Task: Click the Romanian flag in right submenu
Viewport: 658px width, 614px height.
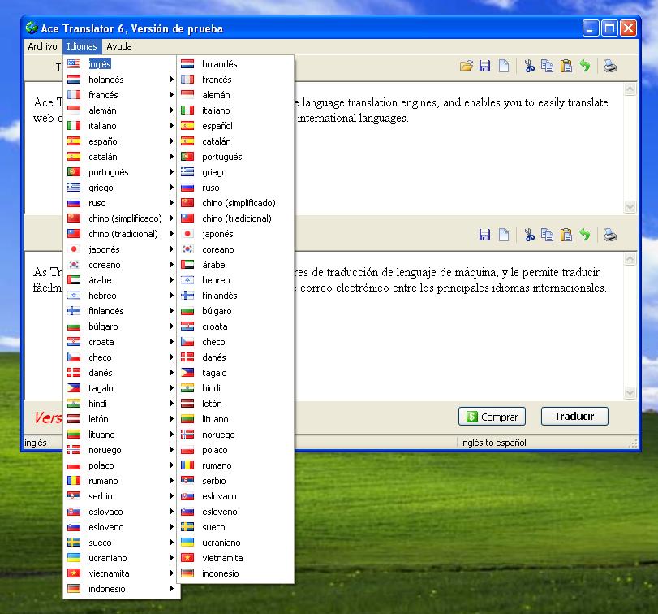Action: [187, 465]
